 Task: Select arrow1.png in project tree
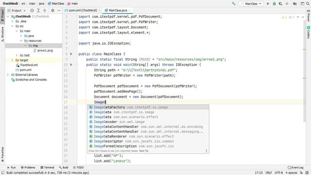pos(45,51)
